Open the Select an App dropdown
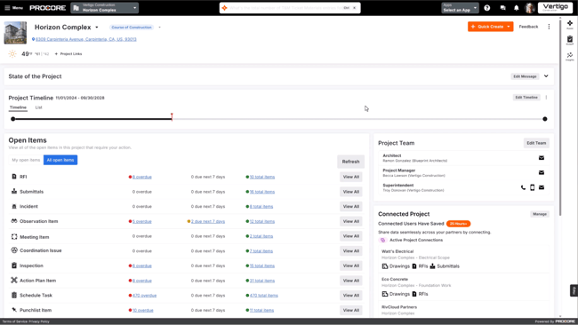578x325 pixels. tap(460, 8)
